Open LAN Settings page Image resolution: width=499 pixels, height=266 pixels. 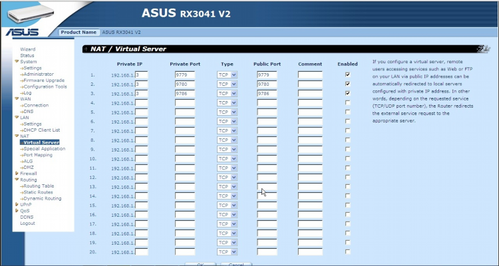point(33,124)
